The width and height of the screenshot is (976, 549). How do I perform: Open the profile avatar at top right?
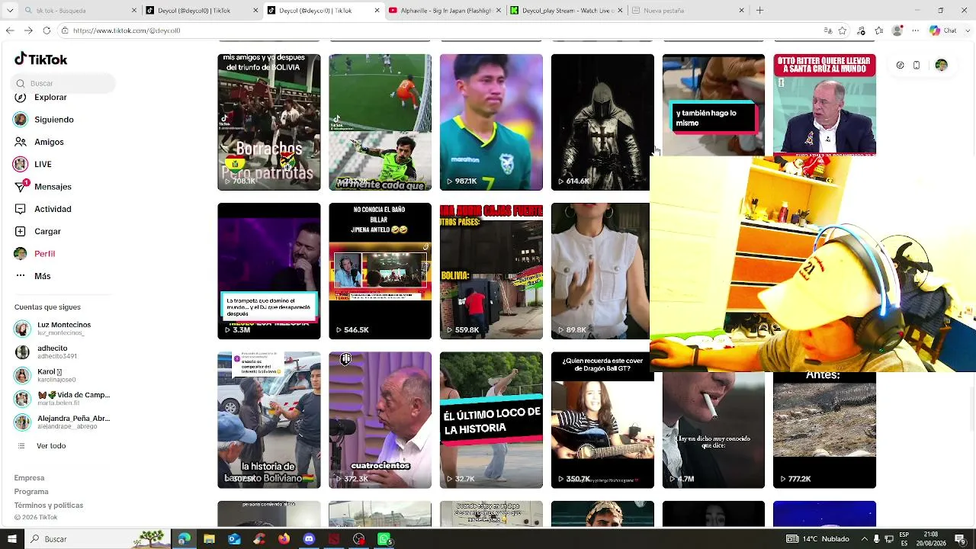[941, 66]
